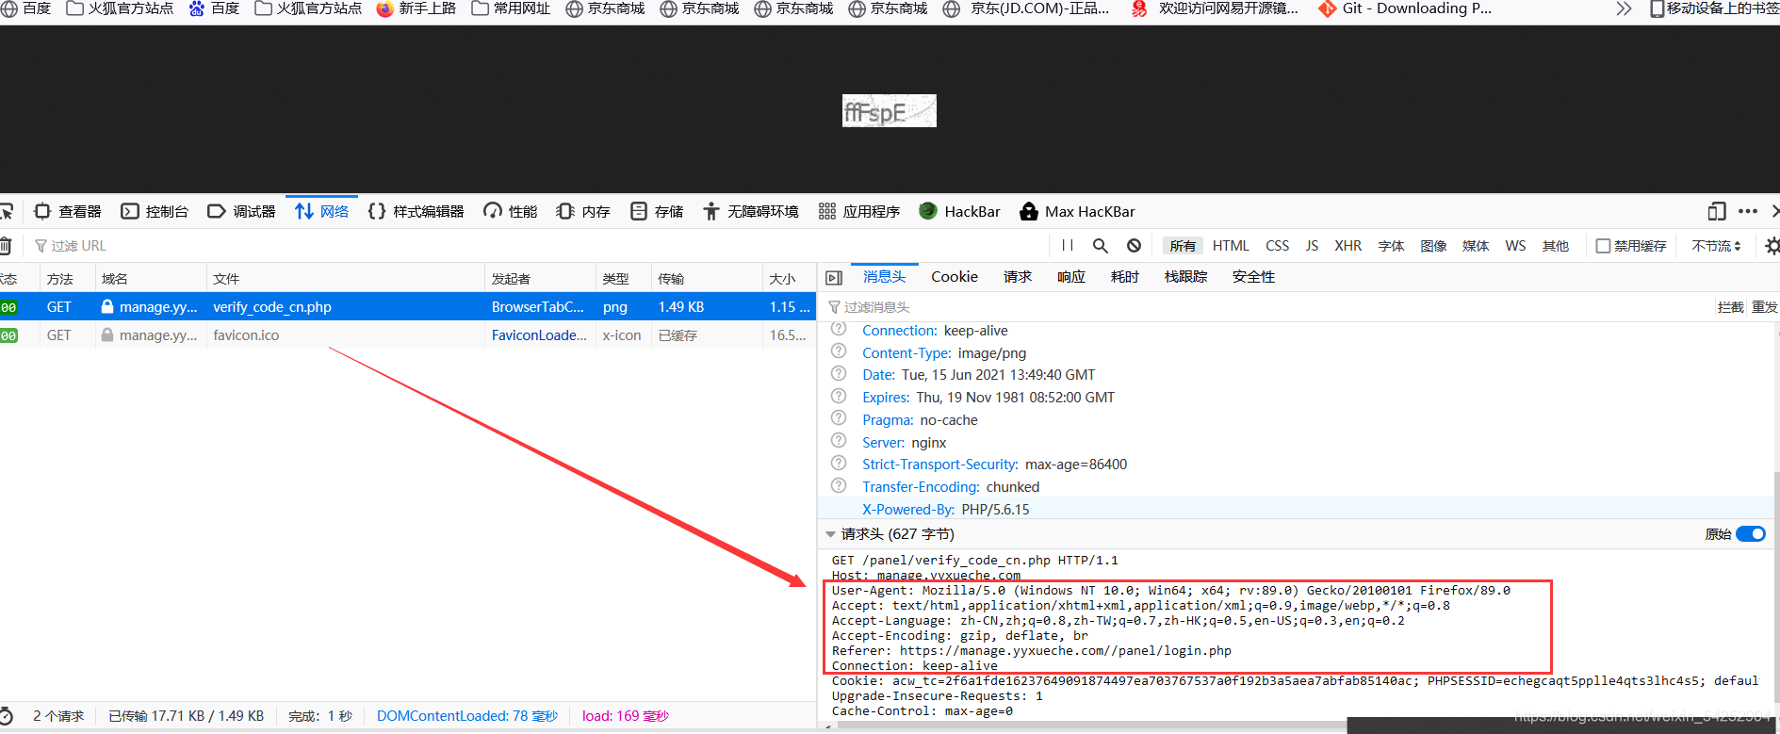Viewport: 1780px width, 734px height.
Task: Click the 重发 resend button
Action: 1764,307
